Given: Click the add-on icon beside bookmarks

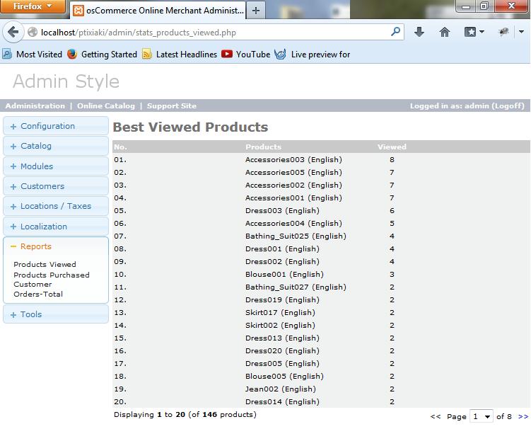Looking at the screenshot, I should [x=503, y=33].
